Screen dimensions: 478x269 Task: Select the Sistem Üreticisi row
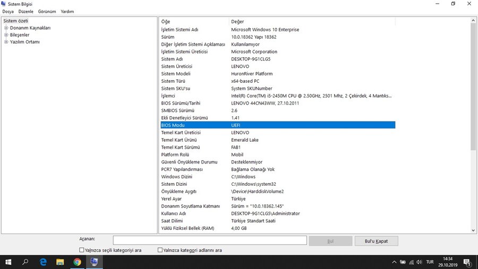278,66
